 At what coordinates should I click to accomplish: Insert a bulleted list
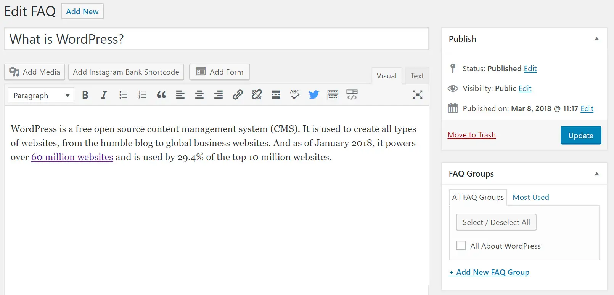(x=123, y=95)
